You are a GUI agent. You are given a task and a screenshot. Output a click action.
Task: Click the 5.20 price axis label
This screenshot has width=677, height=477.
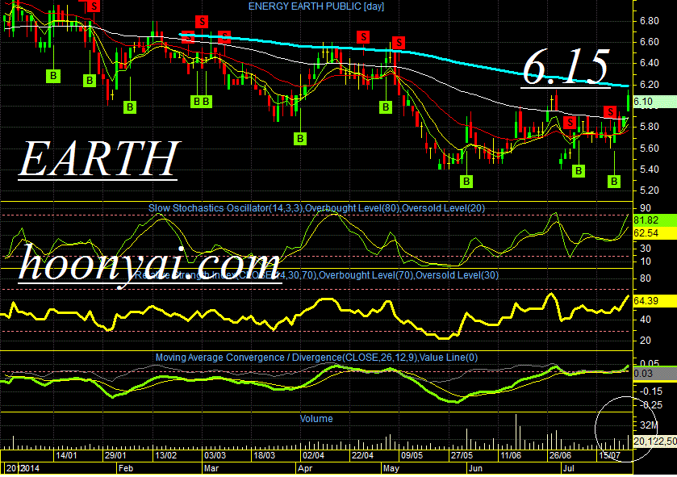649,190
